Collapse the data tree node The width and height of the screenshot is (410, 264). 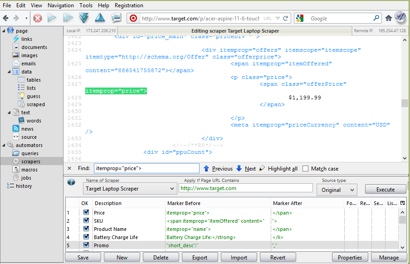[9, 72]
